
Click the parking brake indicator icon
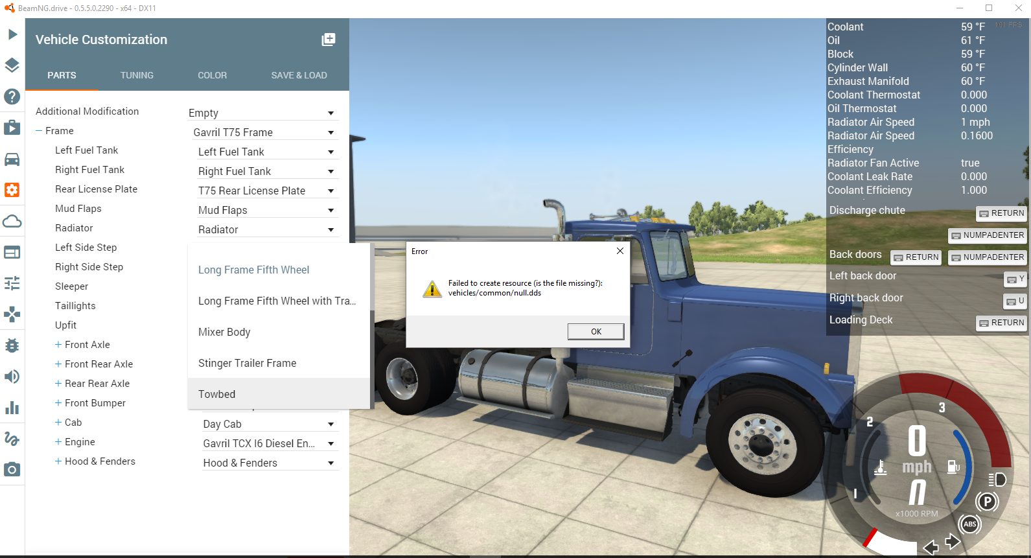click(987, 501)
